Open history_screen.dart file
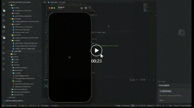The height and width of the screenshot is (108, 194). point(22,30)
